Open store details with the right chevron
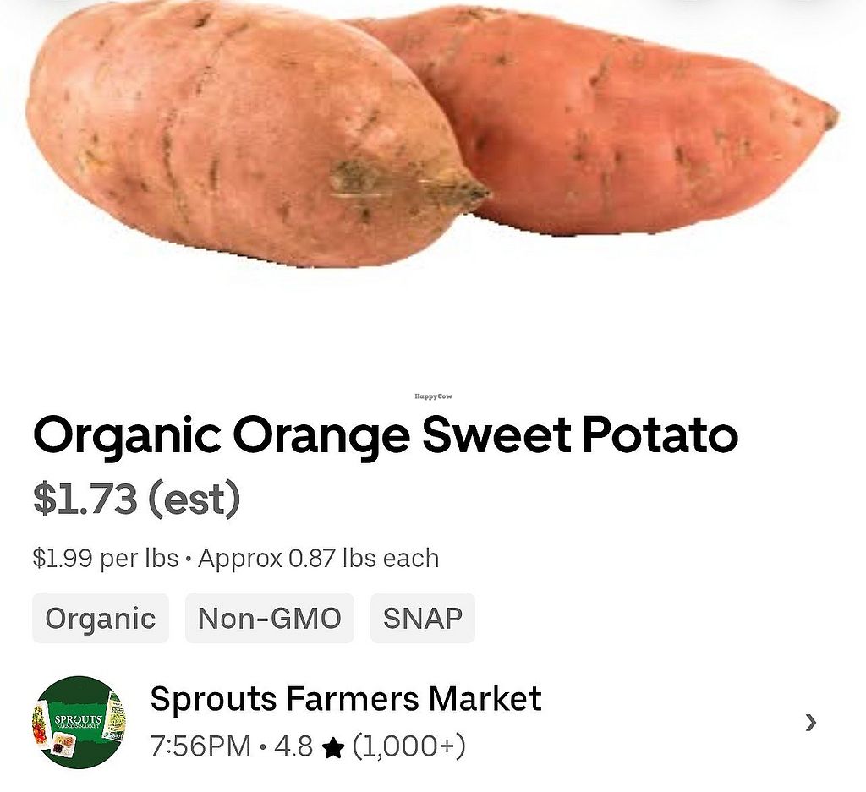Viewport: 866px width, 792px height. (810, 722)
